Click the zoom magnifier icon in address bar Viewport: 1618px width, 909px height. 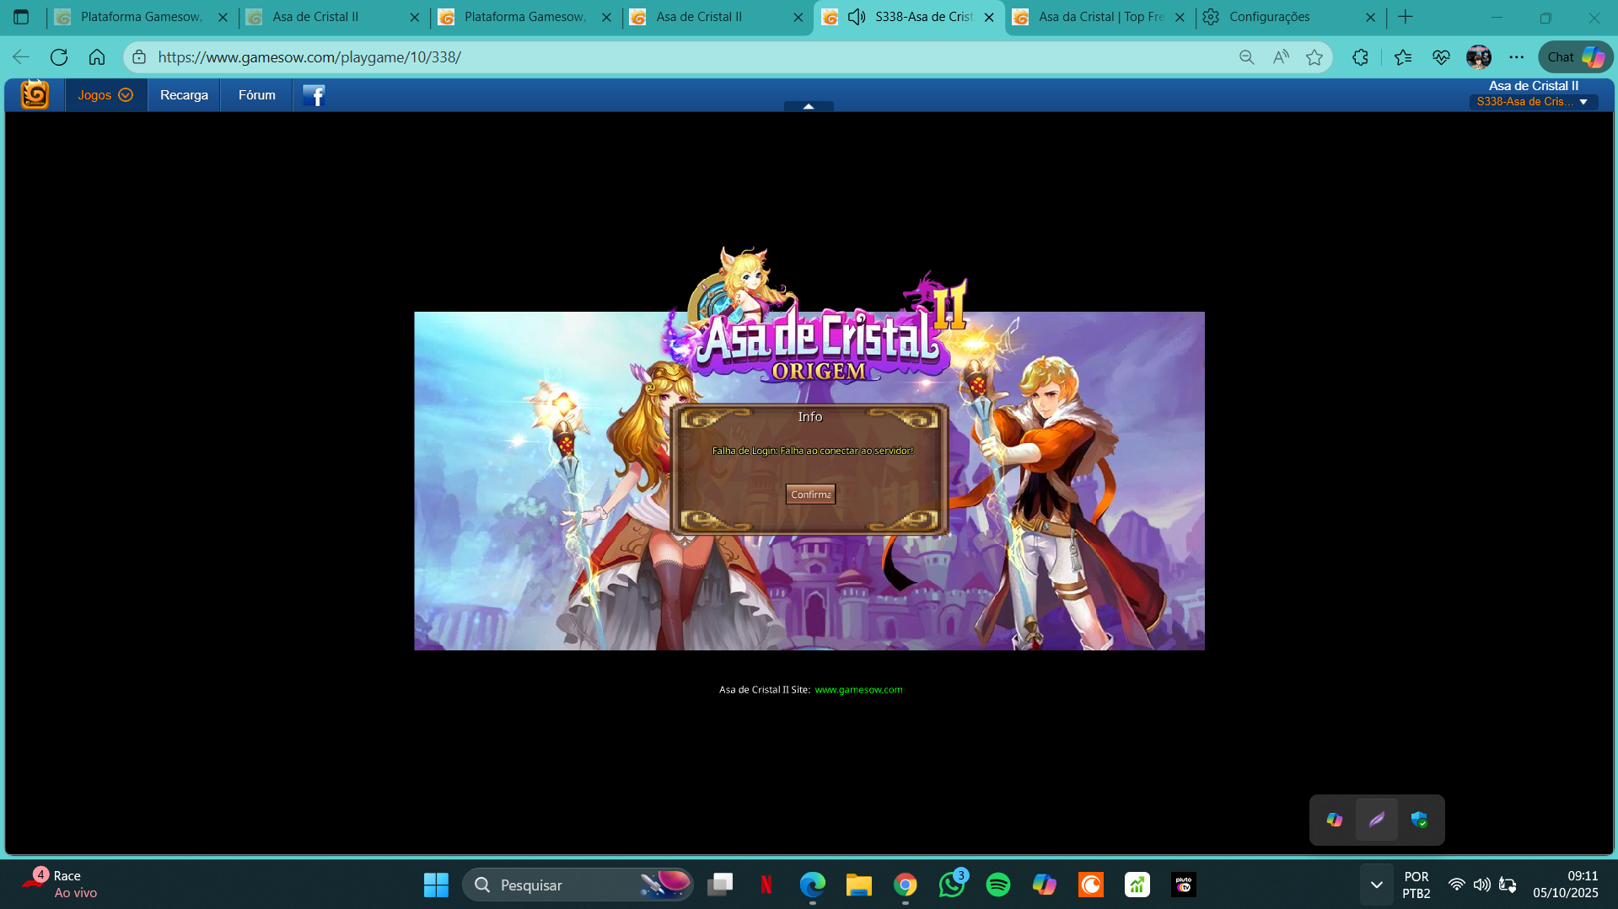tap(1246, 57)
